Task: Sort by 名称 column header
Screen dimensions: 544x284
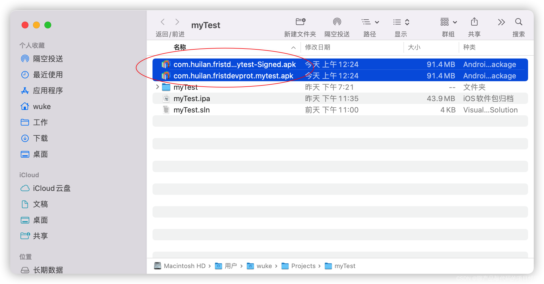Action: (180, 47)
